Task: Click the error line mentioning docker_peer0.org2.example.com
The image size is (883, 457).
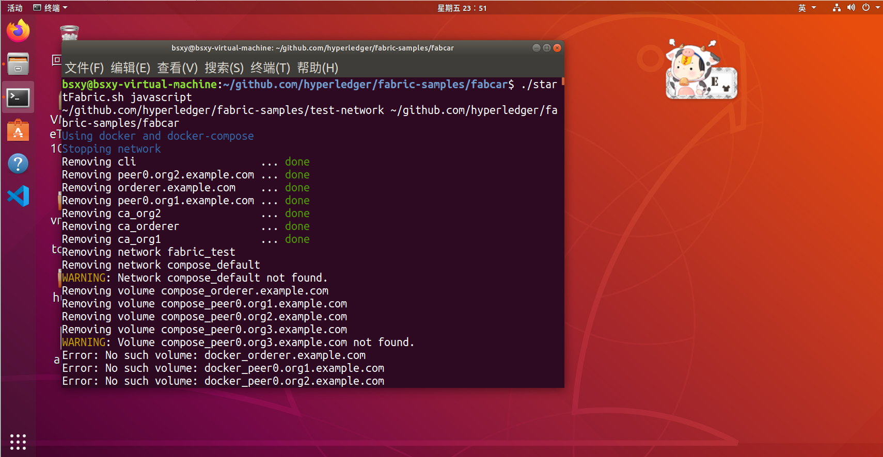Action: [x=223, y=381]
